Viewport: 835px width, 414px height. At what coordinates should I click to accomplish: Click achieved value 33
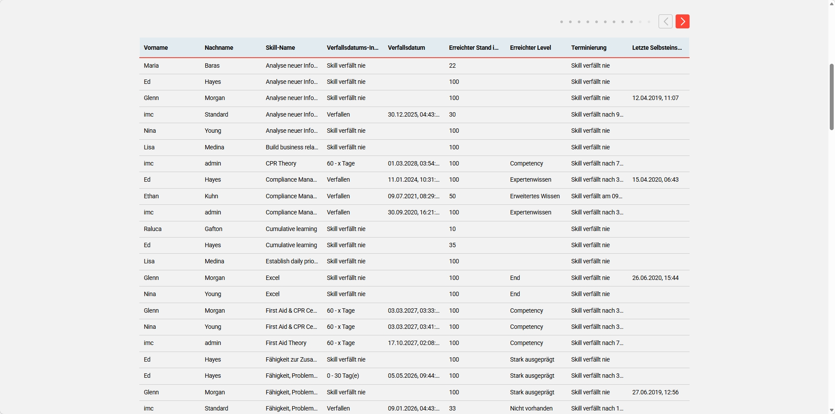(x=452, y=408)
